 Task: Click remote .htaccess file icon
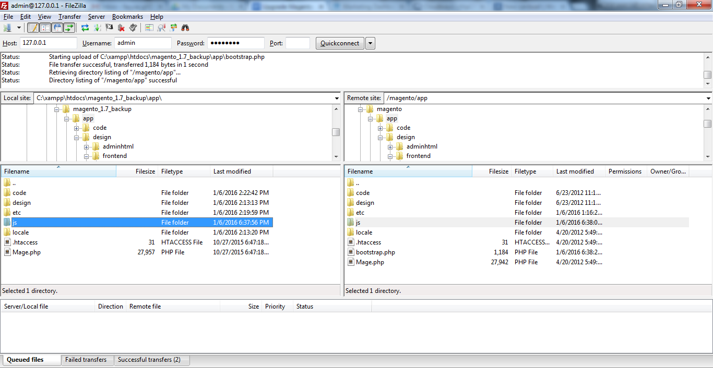coord(350,242)
